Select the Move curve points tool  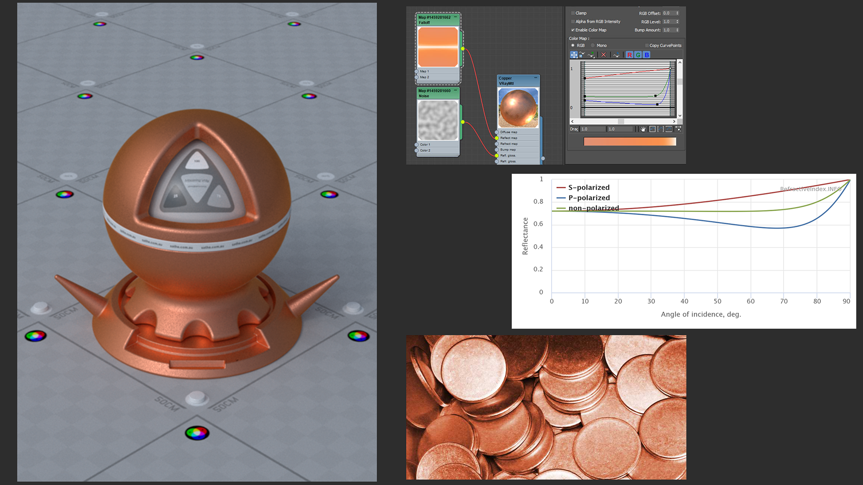tap(574, 55)
